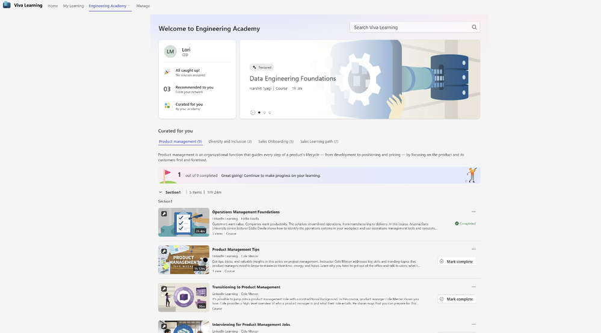The width and height of the screenshot is (601, 333).
Task: Open Transitioning to Product Management title
Action: pos(246,287)
